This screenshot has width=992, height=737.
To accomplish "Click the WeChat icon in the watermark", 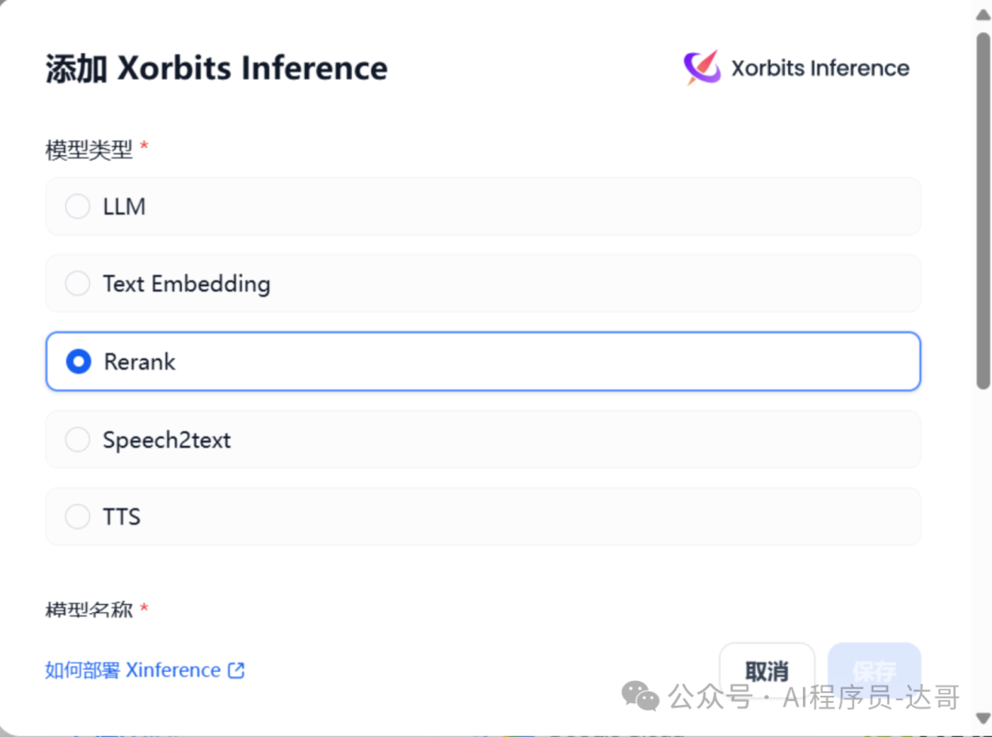I will 640,696.
